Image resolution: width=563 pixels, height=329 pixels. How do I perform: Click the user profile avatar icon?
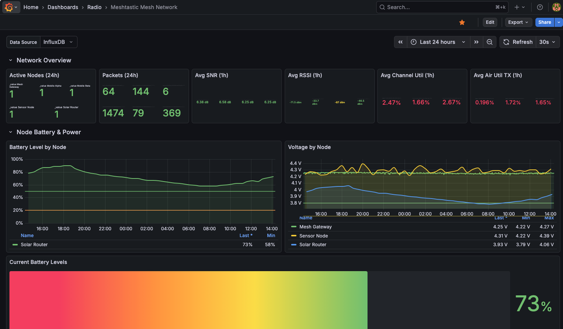(555, 7)
